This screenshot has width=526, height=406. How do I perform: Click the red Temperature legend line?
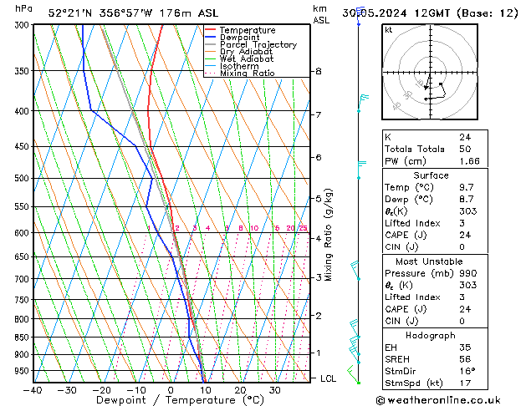coord(212,30)
